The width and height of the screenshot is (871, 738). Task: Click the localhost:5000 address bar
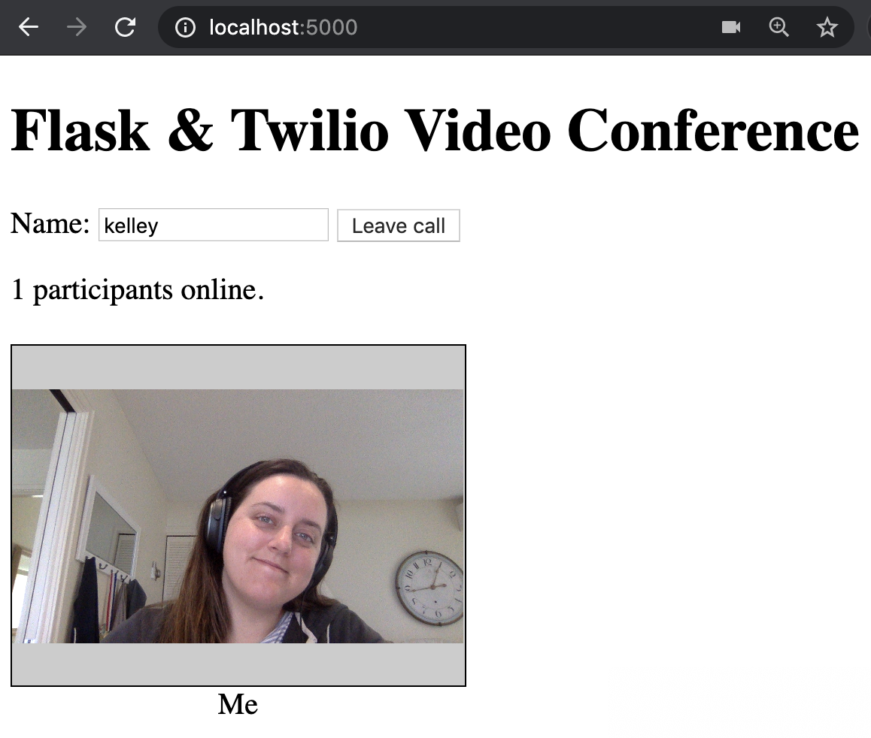pos(451,28)
